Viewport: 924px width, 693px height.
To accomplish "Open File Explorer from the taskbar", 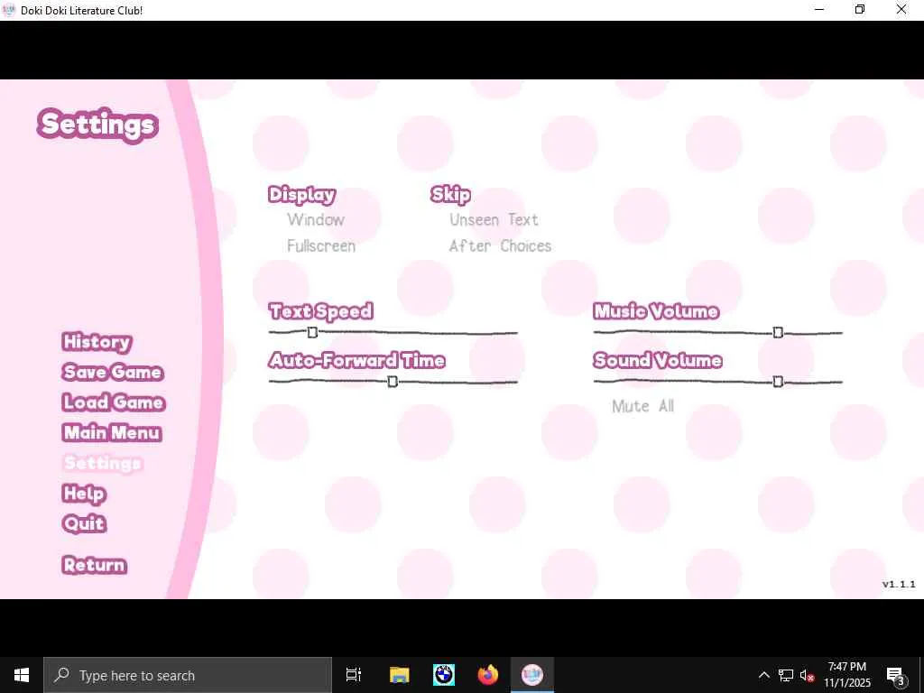I will tap(400, 675).
